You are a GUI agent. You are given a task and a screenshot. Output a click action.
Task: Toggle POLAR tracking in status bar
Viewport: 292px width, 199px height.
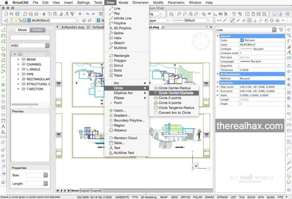198,197
